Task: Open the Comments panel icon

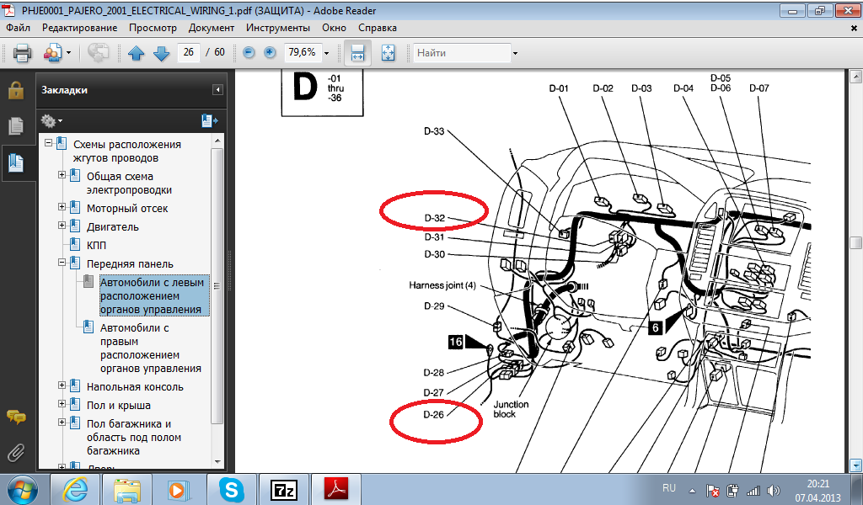Action: pyautogui.click(x=15, y=417)
